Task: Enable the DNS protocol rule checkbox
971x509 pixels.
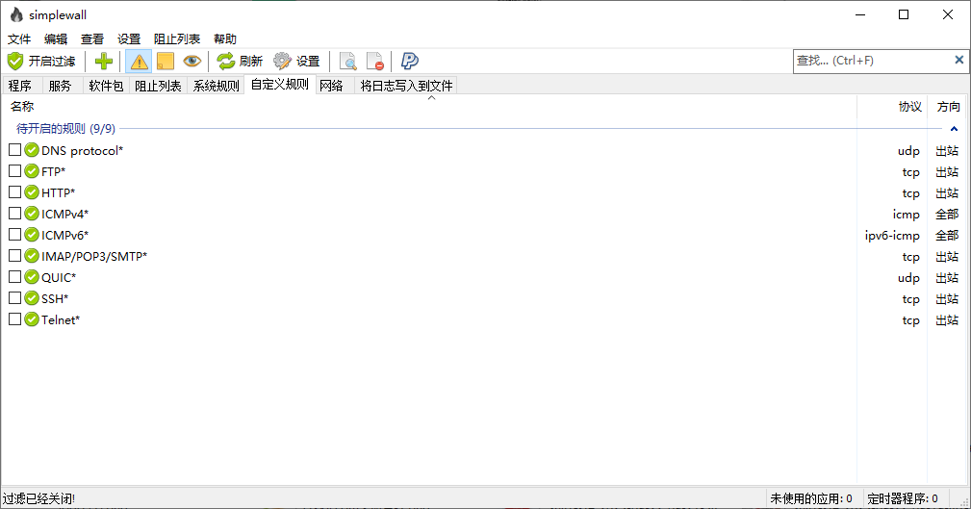Action: [14, 150]
